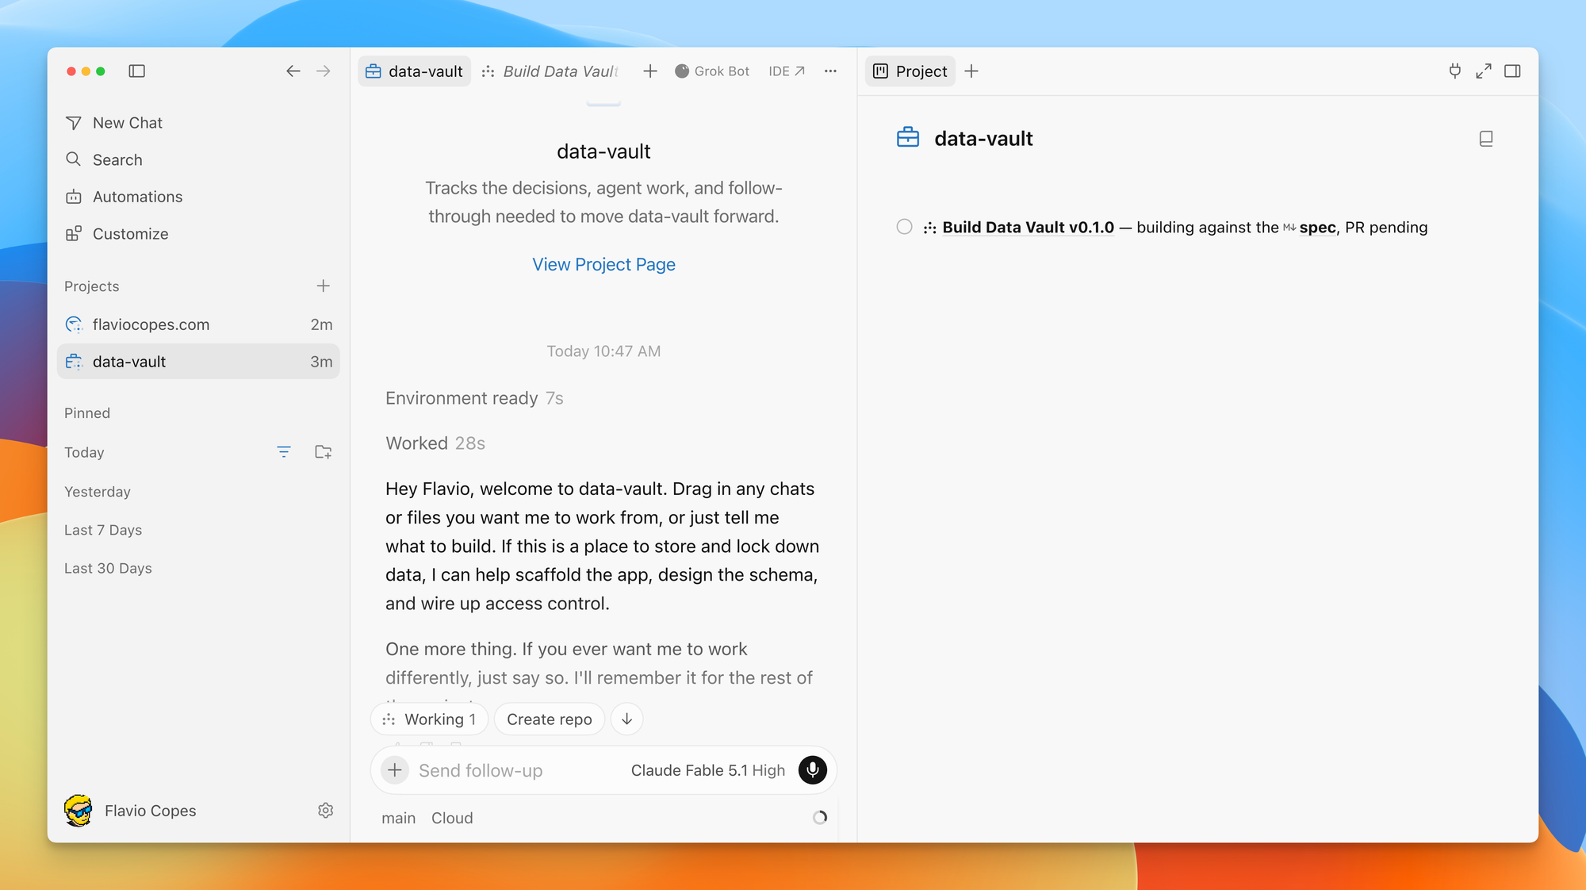Viewport: 1586px width, 890px height.
Task: Open settings gear next to Flavio Copes
Action: (x=326, y=810)
